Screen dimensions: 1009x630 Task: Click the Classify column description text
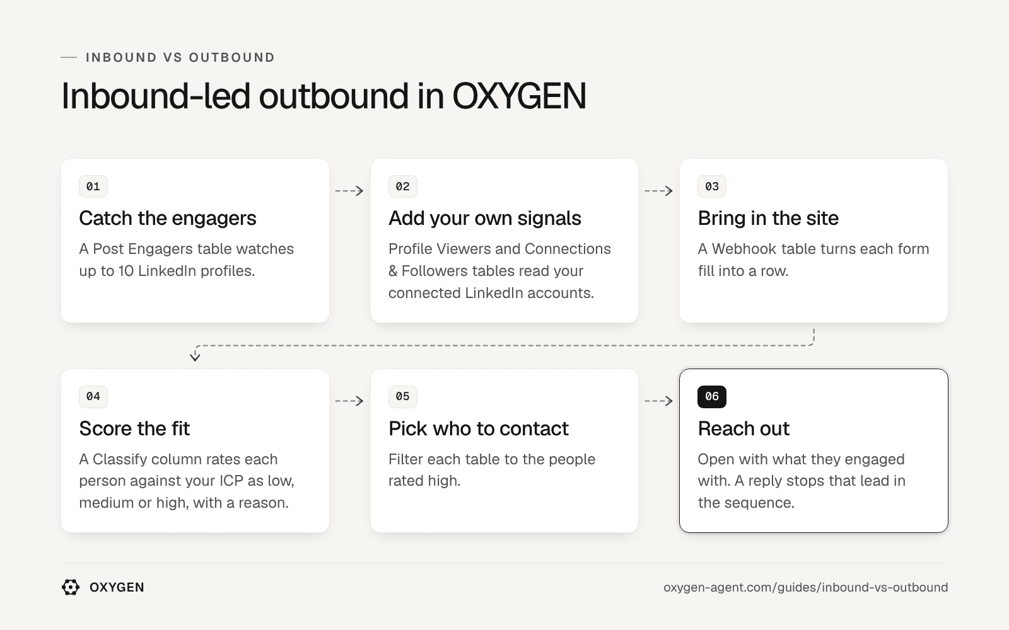click(x=187, y=481)
